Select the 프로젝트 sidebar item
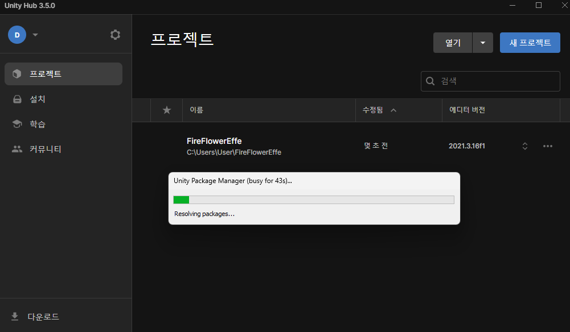The width and height of the screenshot is (570, 332). click(x=63, y=74)
